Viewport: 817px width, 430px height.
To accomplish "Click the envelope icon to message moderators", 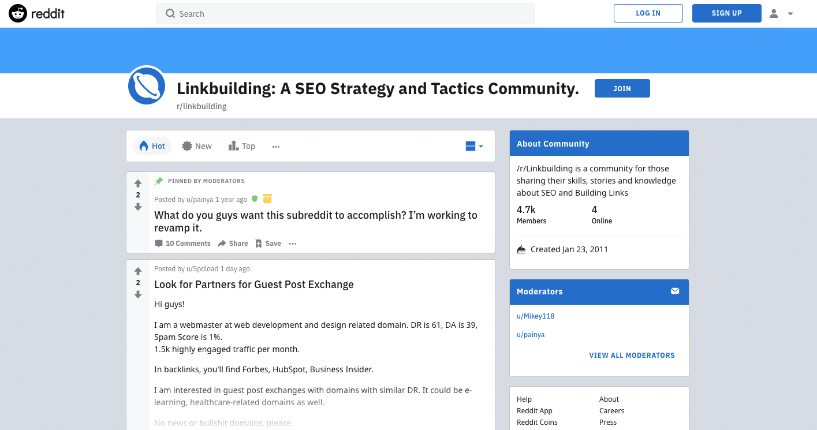I will pos(674,291).
